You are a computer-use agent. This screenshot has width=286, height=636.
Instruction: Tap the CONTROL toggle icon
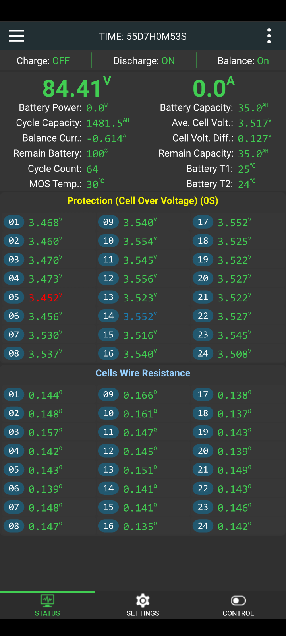click(238, 601)
